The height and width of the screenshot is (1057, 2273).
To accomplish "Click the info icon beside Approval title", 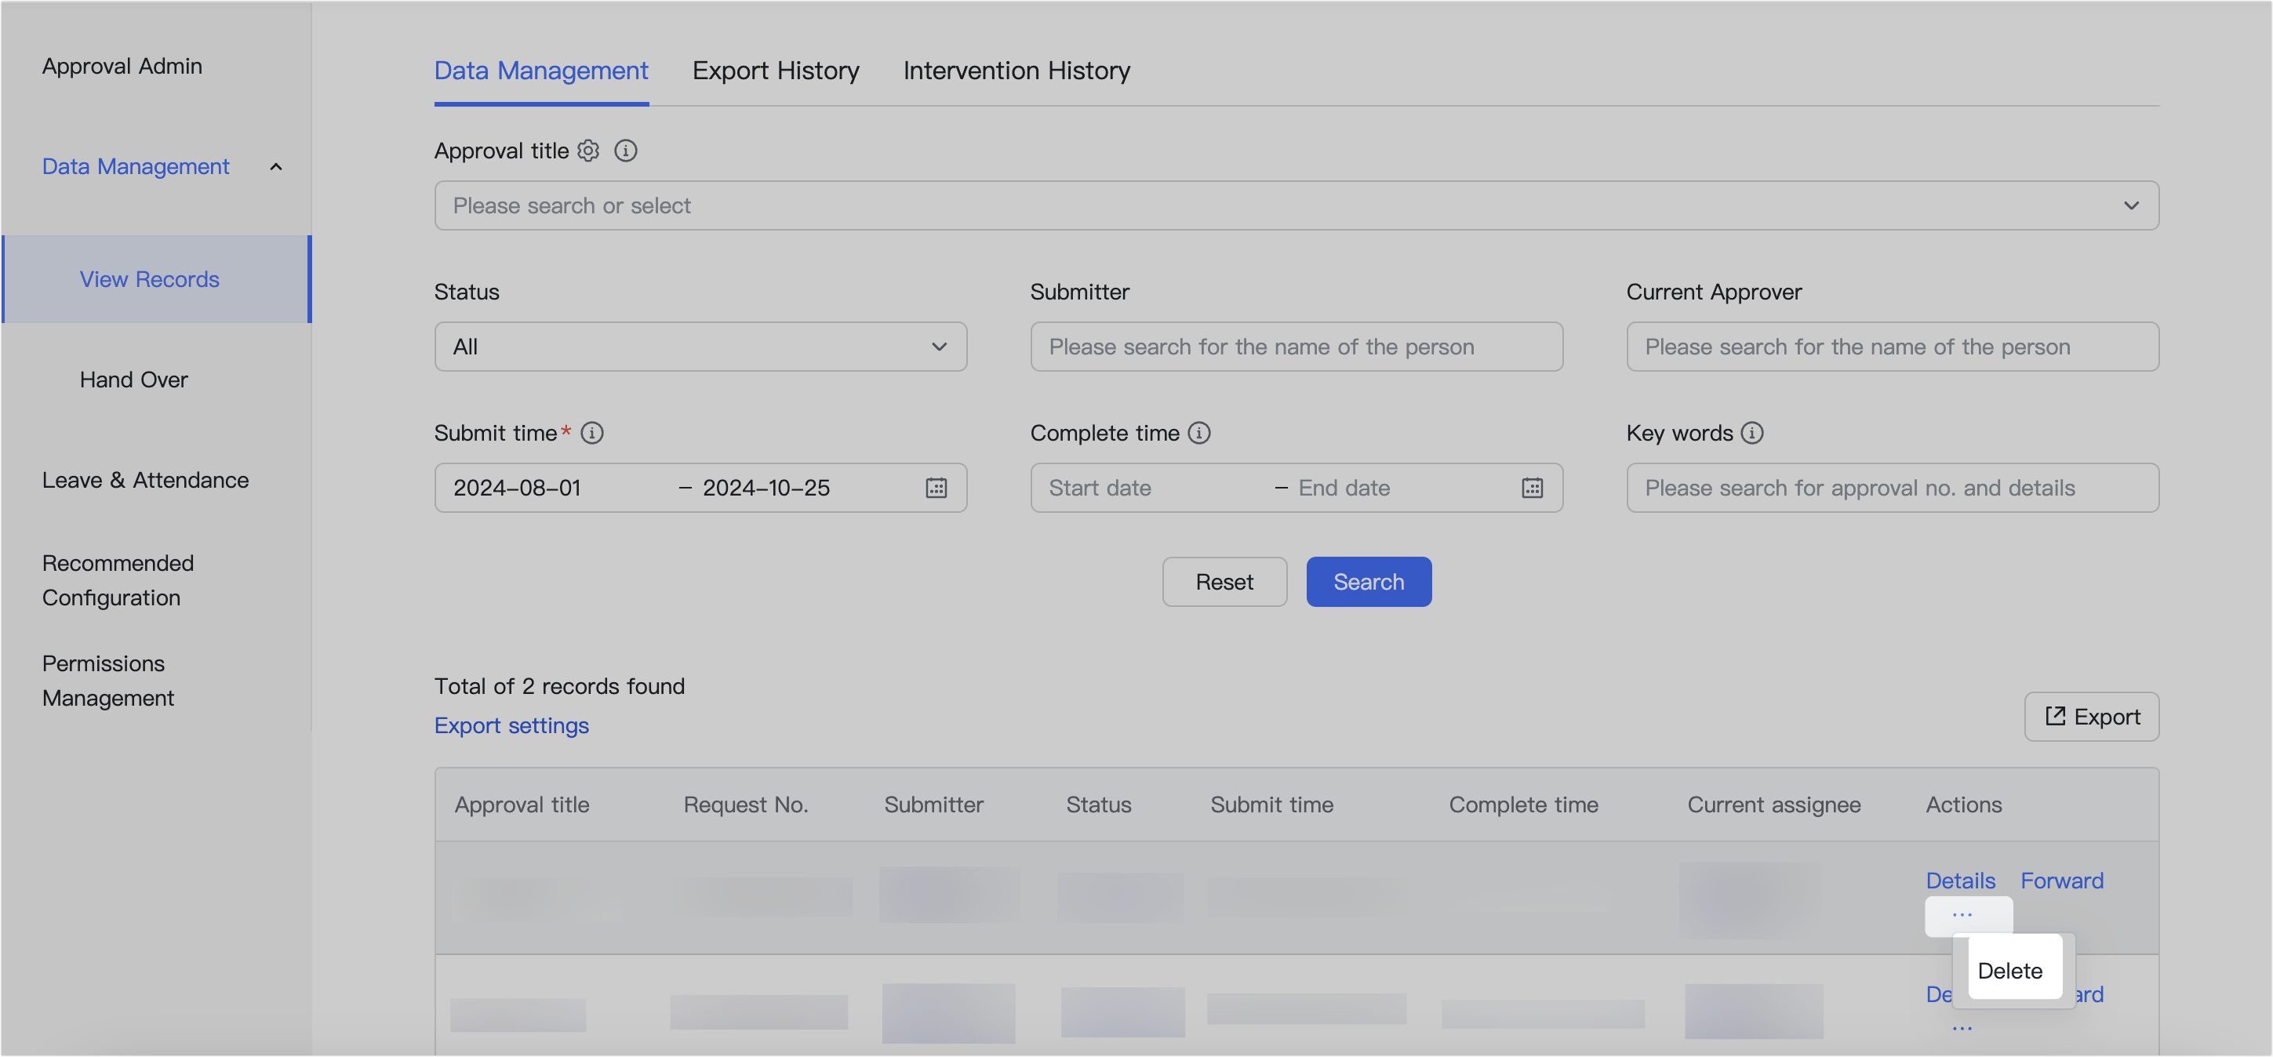I will [626, 150].
